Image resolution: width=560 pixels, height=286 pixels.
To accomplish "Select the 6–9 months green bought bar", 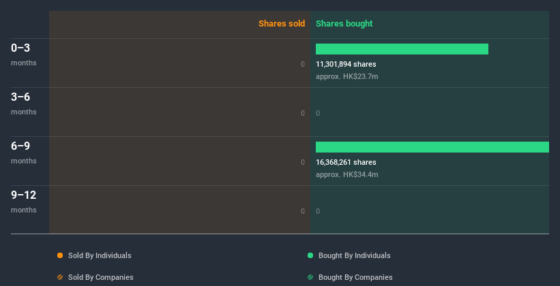I will (432, 147).
